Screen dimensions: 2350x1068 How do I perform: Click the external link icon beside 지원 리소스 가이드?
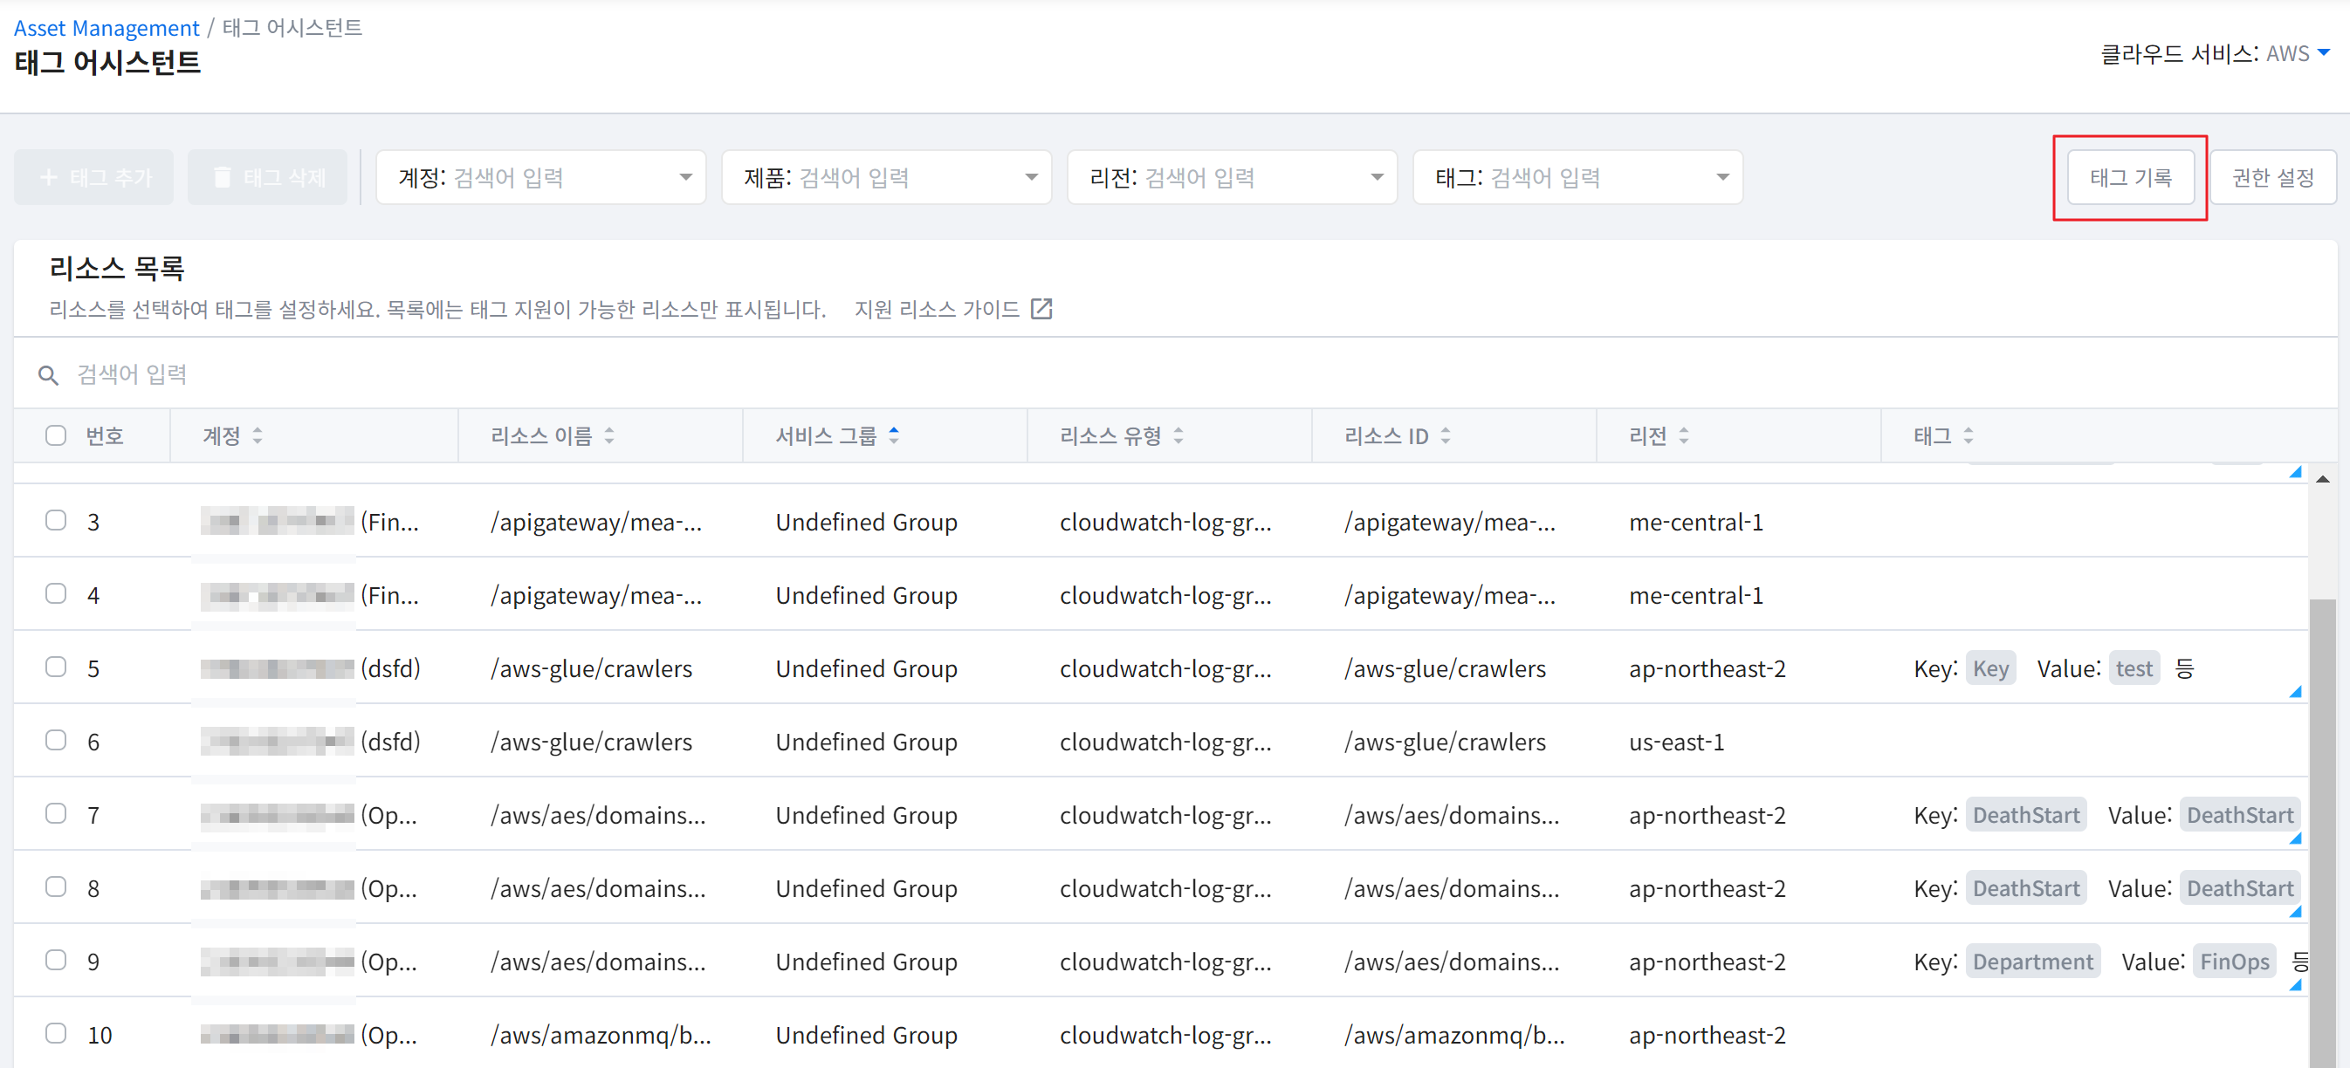1041,309
